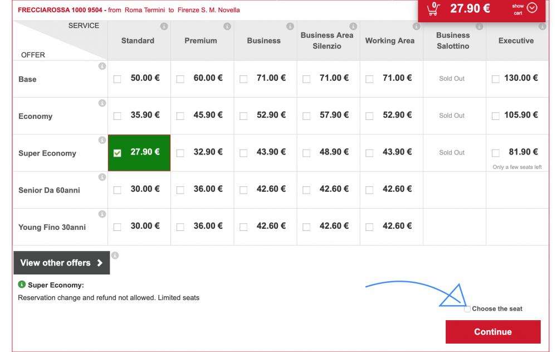
Task: Check Base Working Area 71.00 € fare
Action: (369, 79)
